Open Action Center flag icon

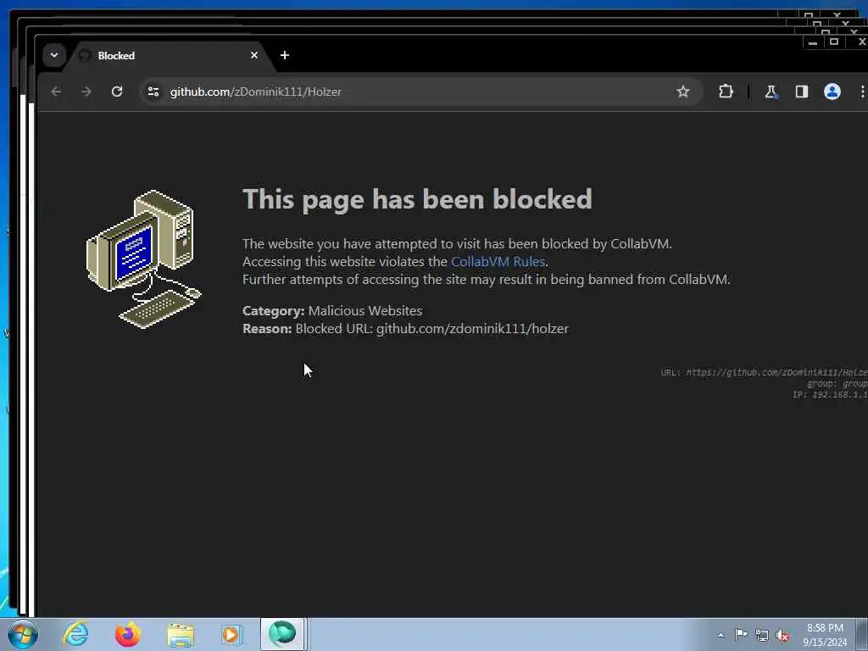[741, 634]
